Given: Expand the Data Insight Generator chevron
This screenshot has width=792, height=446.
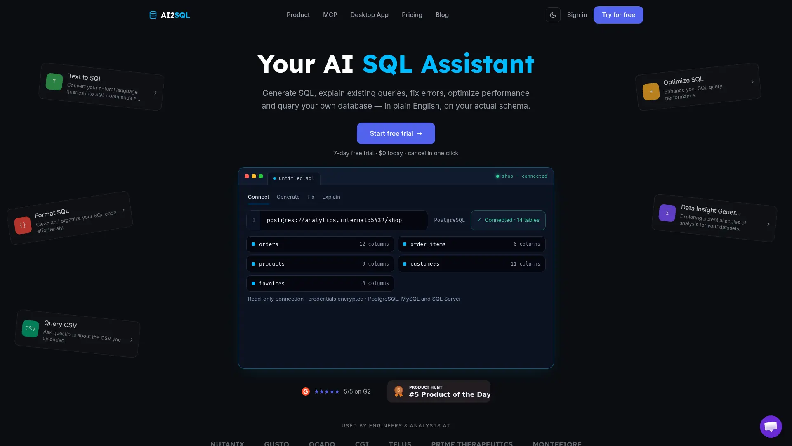Looking at the screenshot, I should (x=768, y=224).
